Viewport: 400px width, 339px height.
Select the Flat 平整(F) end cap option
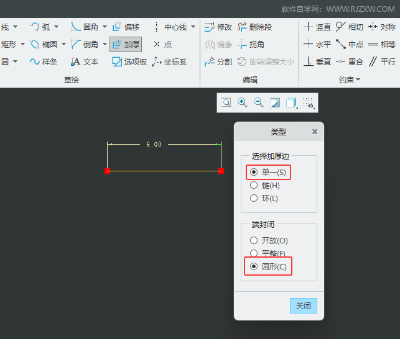point(267,253)
